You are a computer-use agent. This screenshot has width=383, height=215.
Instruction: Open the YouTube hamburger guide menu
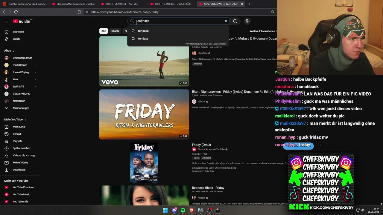pyautogui.click(x=6, y=21)
